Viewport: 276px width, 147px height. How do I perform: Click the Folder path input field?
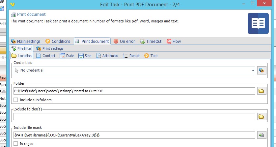[134, 91]
